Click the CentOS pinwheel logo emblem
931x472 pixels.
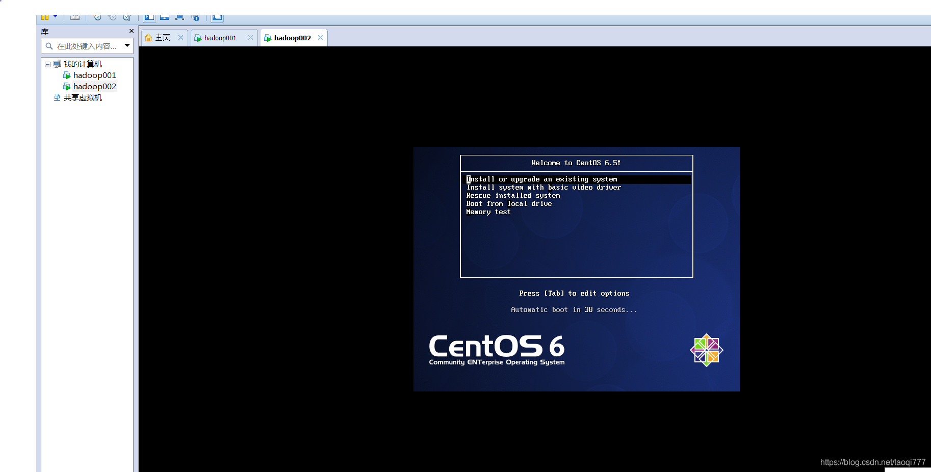click(707, 350)
